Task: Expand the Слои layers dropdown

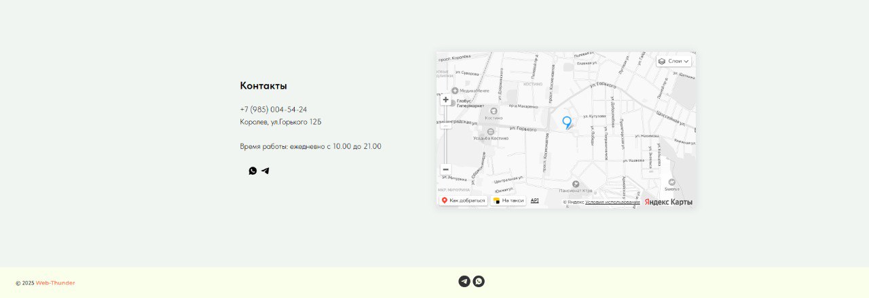Action: [x=674, y=61]
